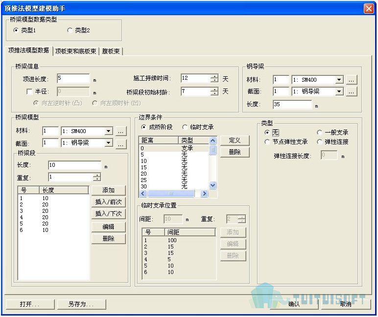Viewport: 378px width, 317px height.
Task: Select the 一般支承 radio button
Action: click(x=319, y=133)
